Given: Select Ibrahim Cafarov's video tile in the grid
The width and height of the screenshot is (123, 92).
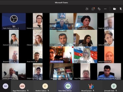Looking at the screenshot, I should [x=61, y=21].
